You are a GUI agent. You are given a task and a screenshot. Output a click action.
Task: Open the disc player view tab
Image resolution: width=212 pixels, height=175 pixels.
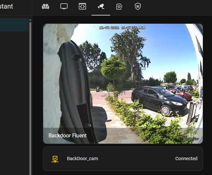[x=119, y=7]
